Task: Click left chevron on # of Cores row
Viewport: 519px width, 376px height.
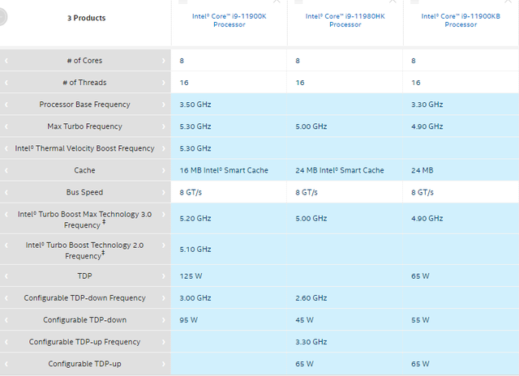Action: pos(6,61)
